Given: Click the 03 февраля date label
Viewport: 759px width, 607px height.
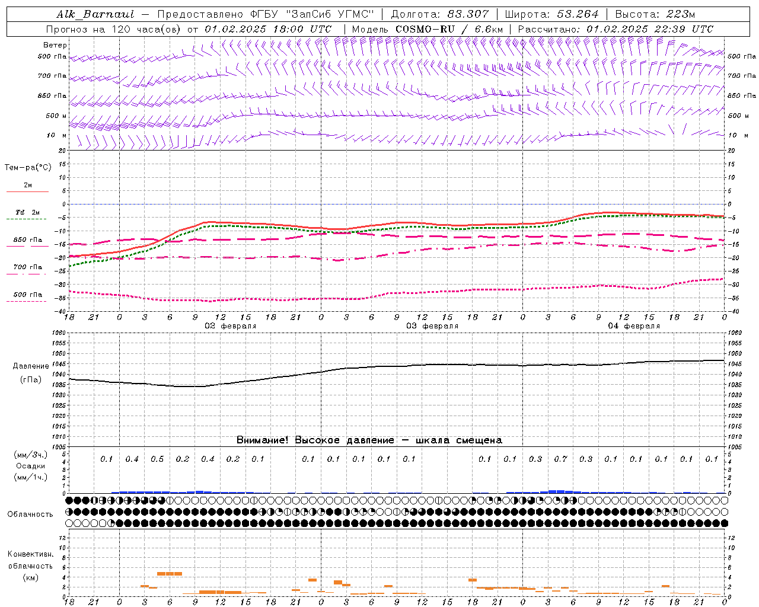Looking at the screenshot, I should click(432, 326).
